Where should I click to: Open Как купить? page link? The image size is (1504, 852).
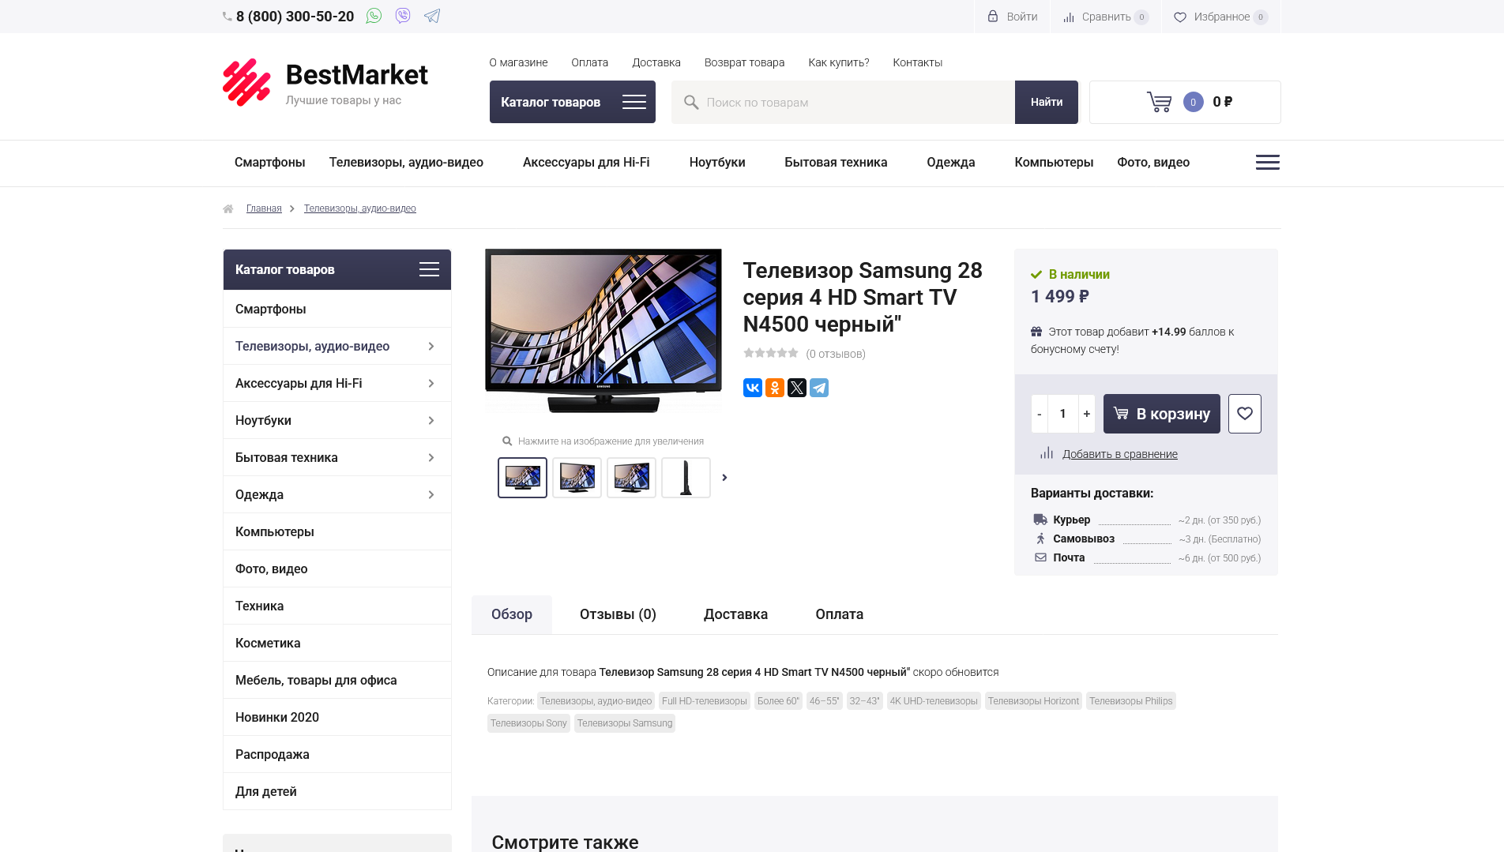coord(839,62)
